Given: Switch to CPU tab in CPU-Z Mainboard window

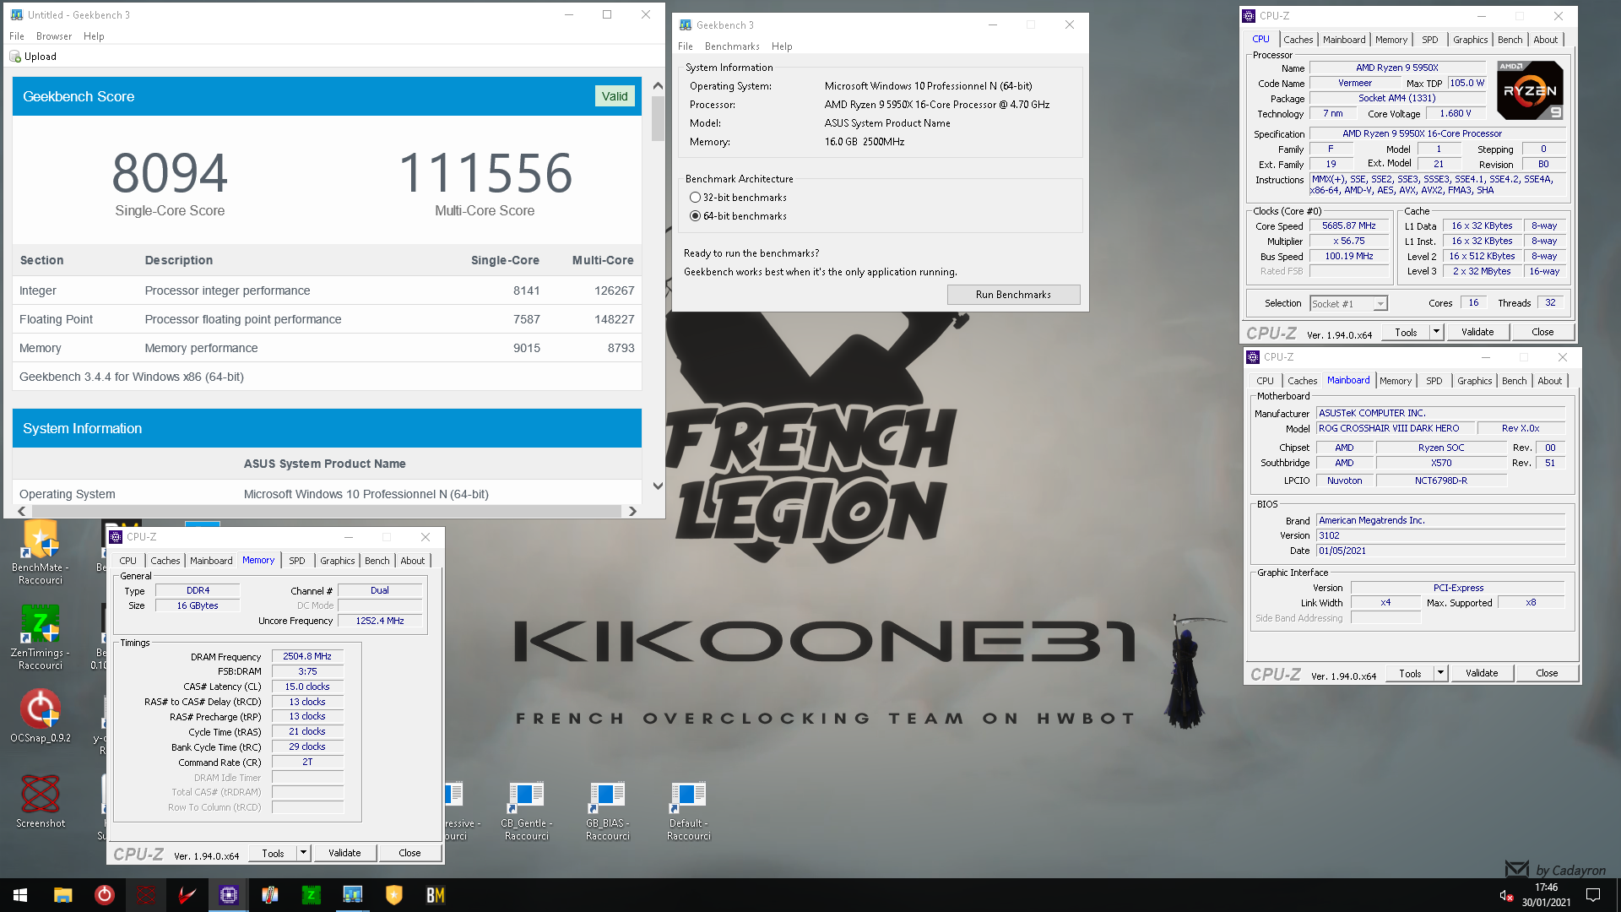Looking at the screenshot, I should [x=1265, y=381].
